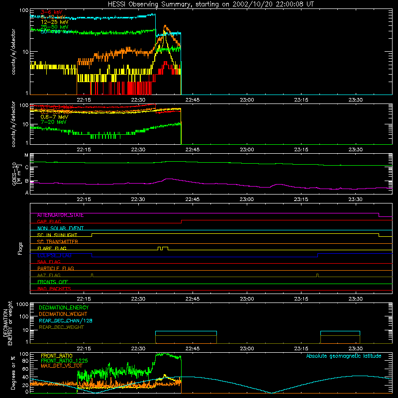Viewport: 398px width, 398px height.
Task: Click the GAP_FLAG step-up transition
Action: coord(181,221)
